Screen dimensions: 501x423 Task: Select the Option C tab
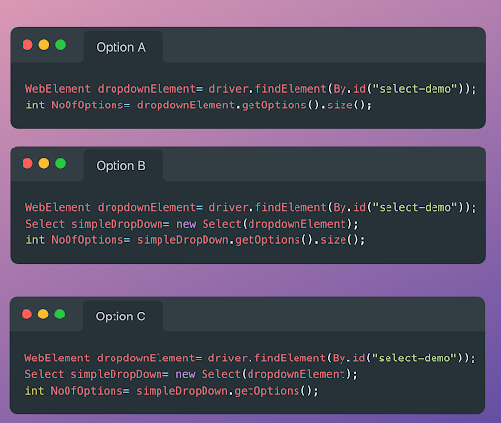[122, 316]
